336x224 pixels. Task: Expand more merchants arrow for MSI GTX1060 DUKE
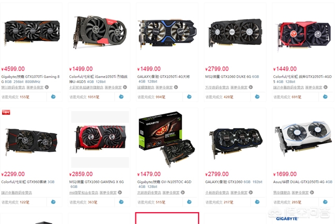251,87
